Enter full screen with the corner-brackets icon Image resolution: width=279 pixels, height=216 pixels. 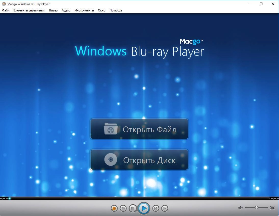[x=272, y=208]
